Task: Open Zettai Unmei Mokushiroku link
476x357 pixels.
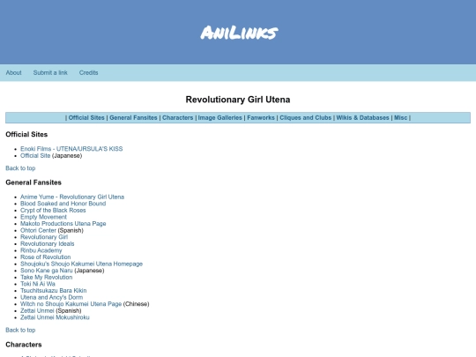Action: [x=55, y=317]
